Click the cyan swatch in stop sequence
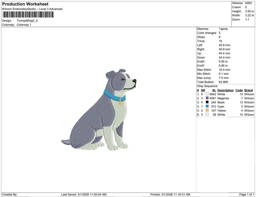256x197 pixels. pyautogui.click(x=207, y=106)
